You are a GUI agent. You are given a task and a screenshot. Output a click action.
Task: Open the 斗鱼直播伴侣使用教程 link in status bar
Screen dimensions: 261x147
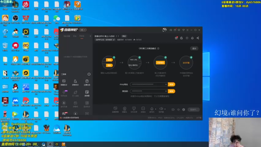[x=70, y=118]
